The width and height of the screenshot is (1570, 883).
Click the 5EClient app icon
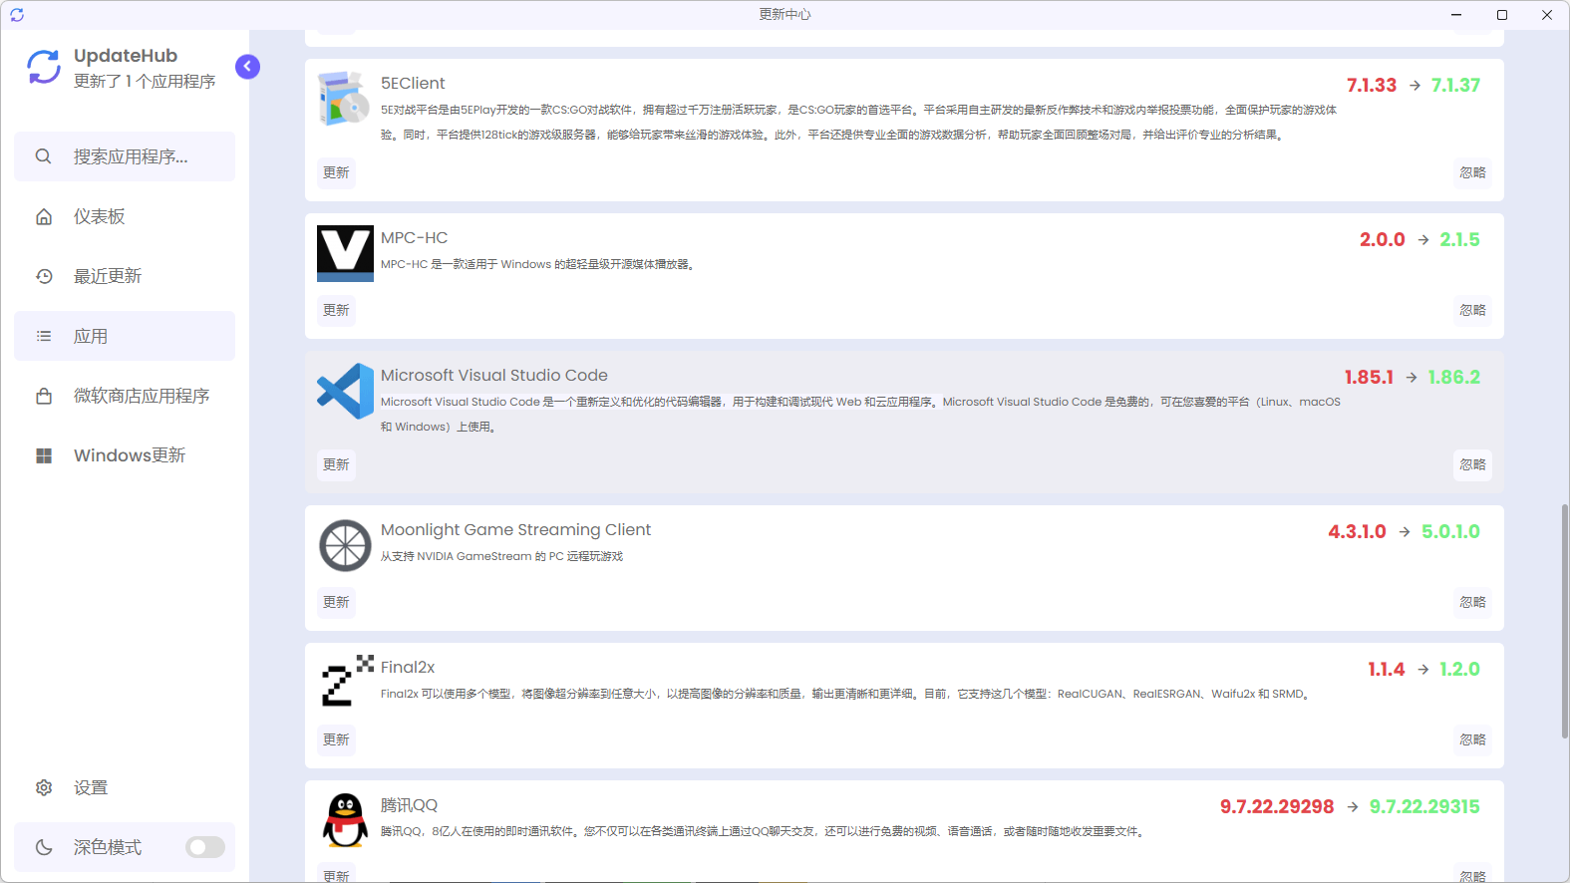point(345,98)
